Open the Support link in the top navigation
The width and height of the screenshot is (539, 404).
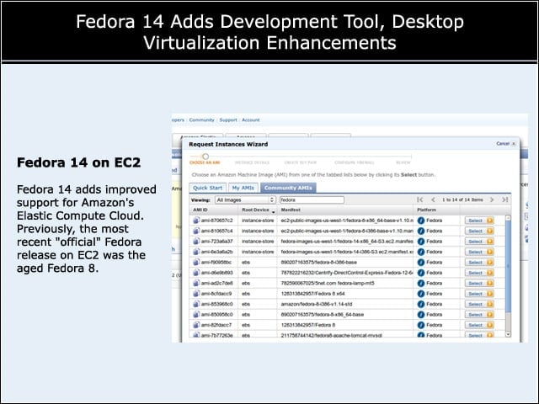click(228, 120)
